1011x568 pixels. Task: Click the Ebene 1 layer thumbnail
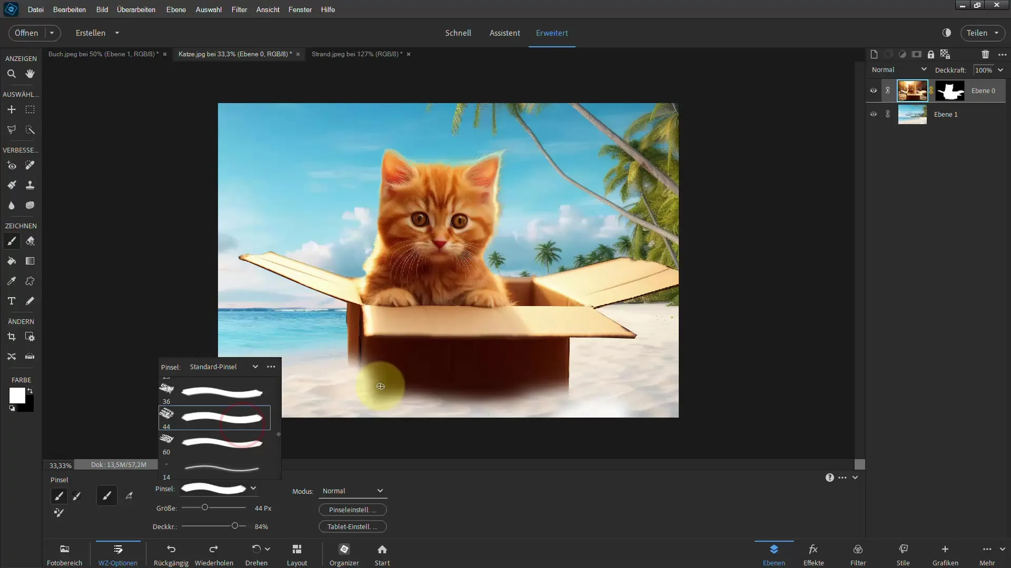pyautogui.click(x=911, y=114)
